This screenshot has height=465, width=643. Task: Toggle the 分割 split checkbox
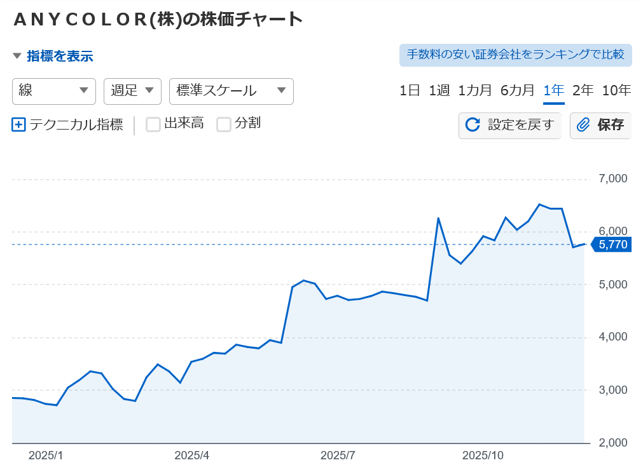pos(224,125)
